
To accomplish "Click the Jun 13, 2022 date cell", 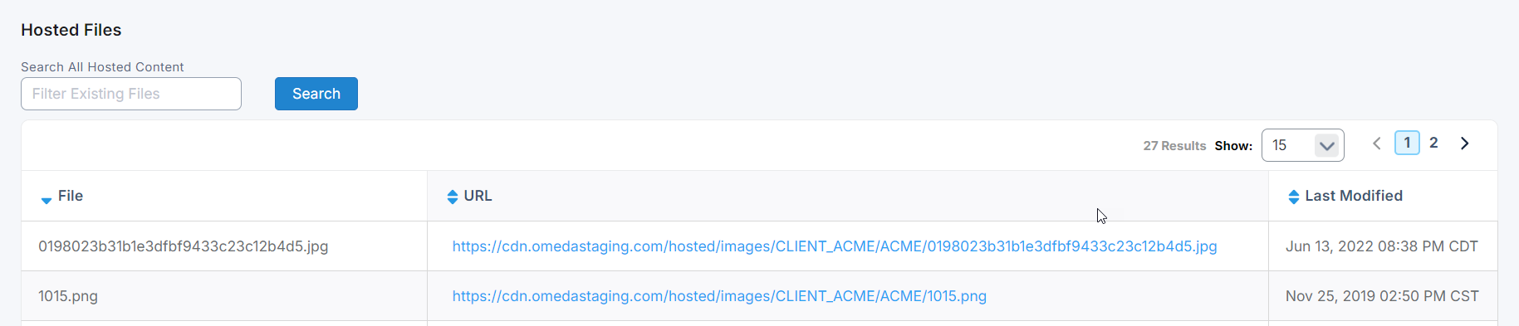I will click(1383, 246).
